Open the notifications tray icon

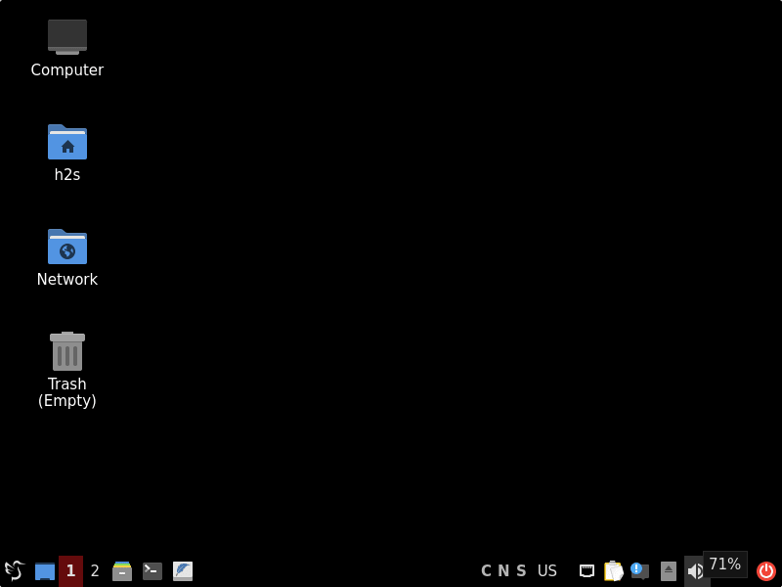(x=639, y=570)
